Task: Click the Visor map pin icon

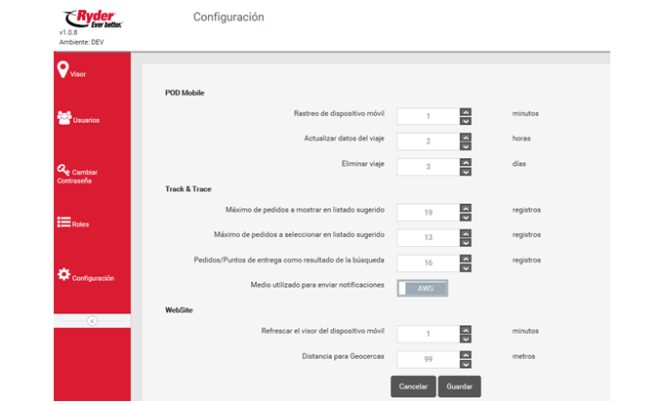Action: pos(62,69)
